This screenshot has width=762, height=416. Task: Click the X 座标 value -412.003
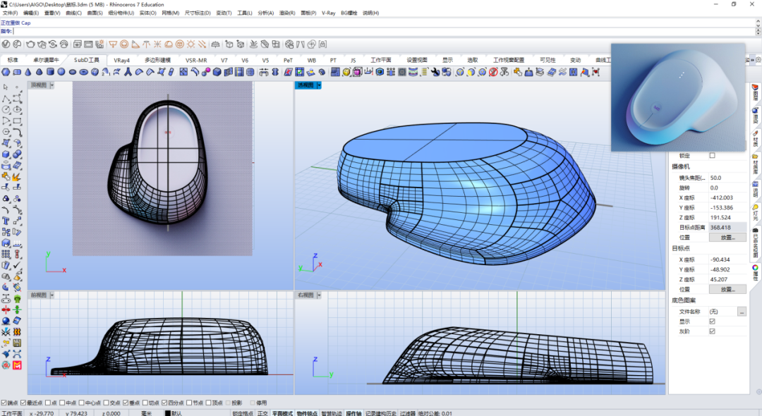click(727, 197)
